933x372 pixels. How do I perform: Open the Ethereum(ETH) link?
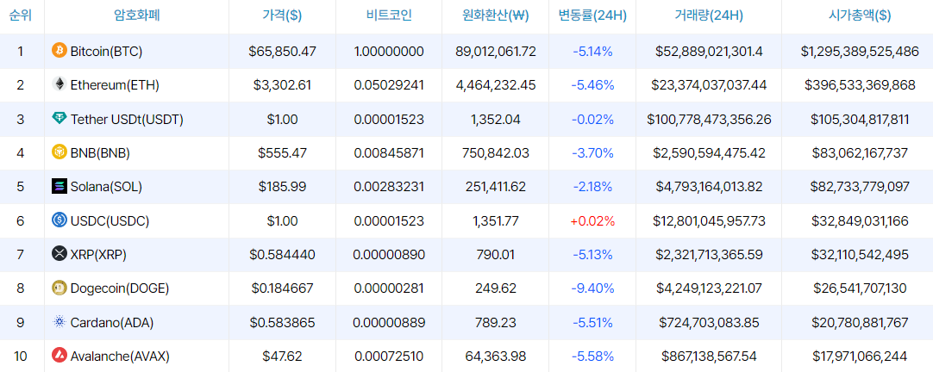pyautogui.click(x=115, y=85)
